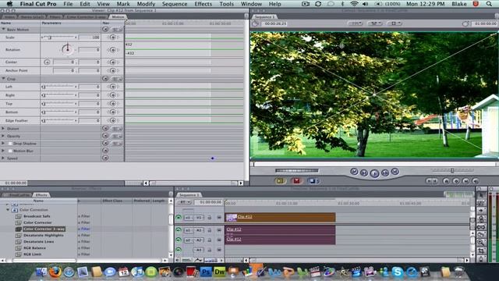499x281 pixels.
Task: Open Canvas zoom percentage dropdown
Action: pos(356,23)
